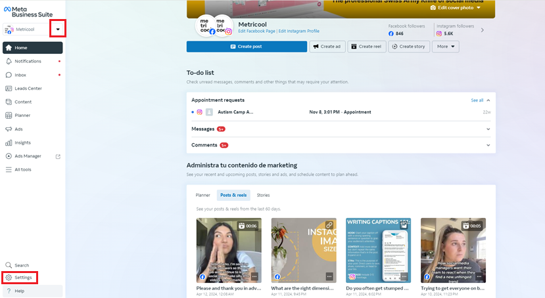
Task: Open Settings gear in sidebar
Action: click(9, 278)
